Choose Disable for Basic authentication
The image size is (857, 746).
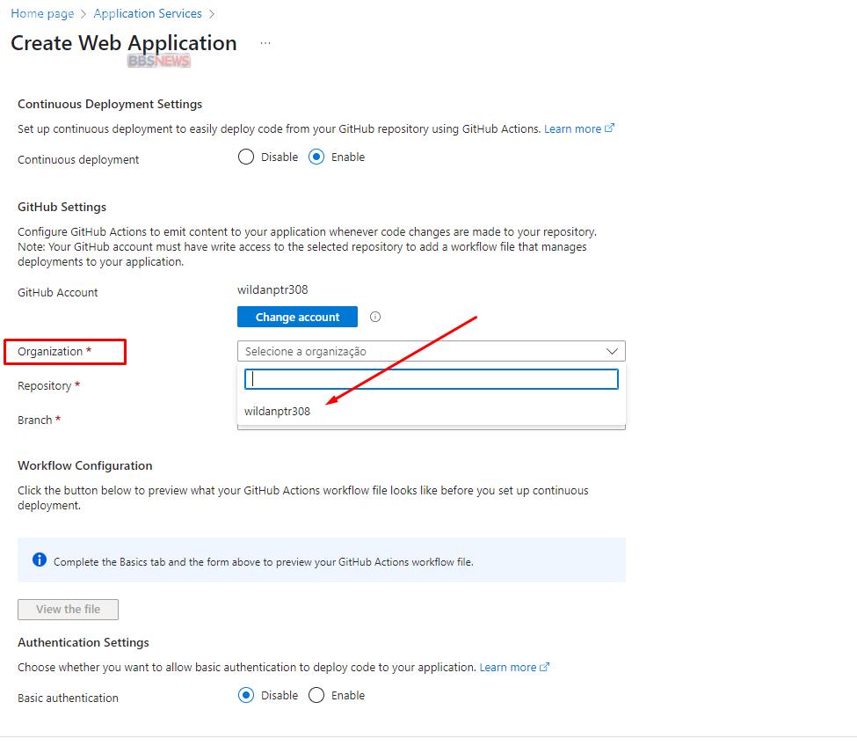tap(246, 695)
